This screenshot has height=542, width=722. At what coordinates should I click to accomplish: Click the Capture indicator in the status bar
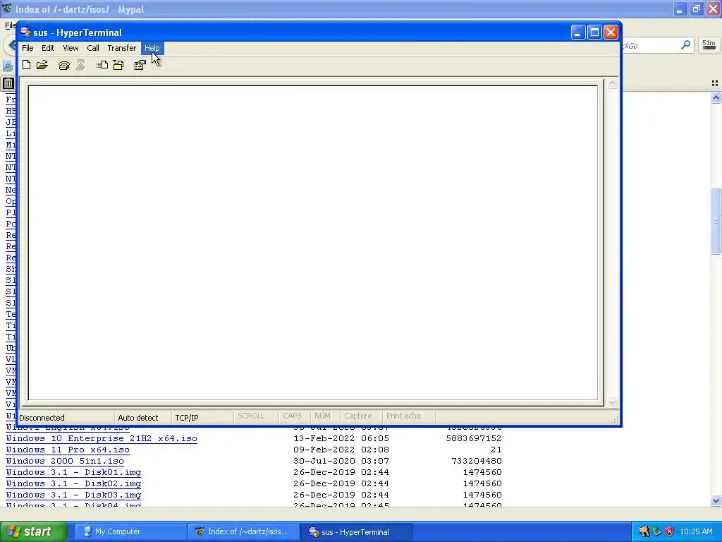(357, 416)
